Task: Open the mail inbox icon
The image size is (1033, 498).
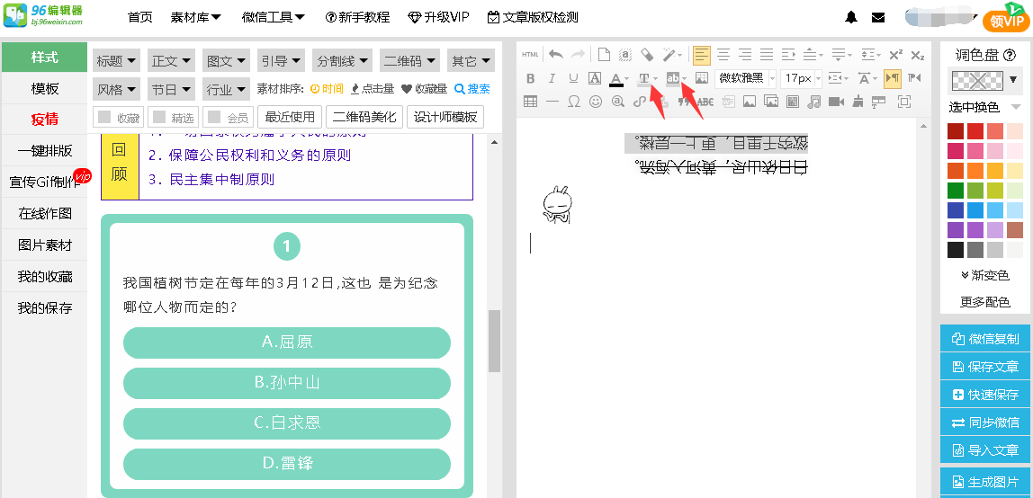Action: pyautogui.click(x=878, y=18)
